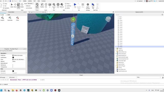Click Clear in Terrain Editor
This screenshot has height=92, width=164.
[x=17, y=19]
